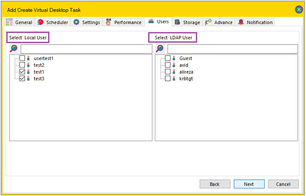
Task: Click the test1 user icon
Action: click(x=29, y=72)
